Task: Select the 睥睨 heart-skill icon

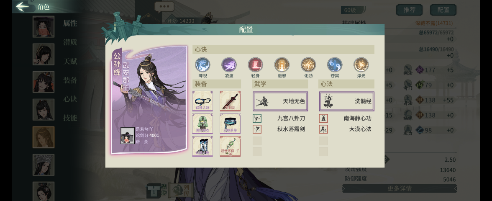Action: click(x=202, y=64)
